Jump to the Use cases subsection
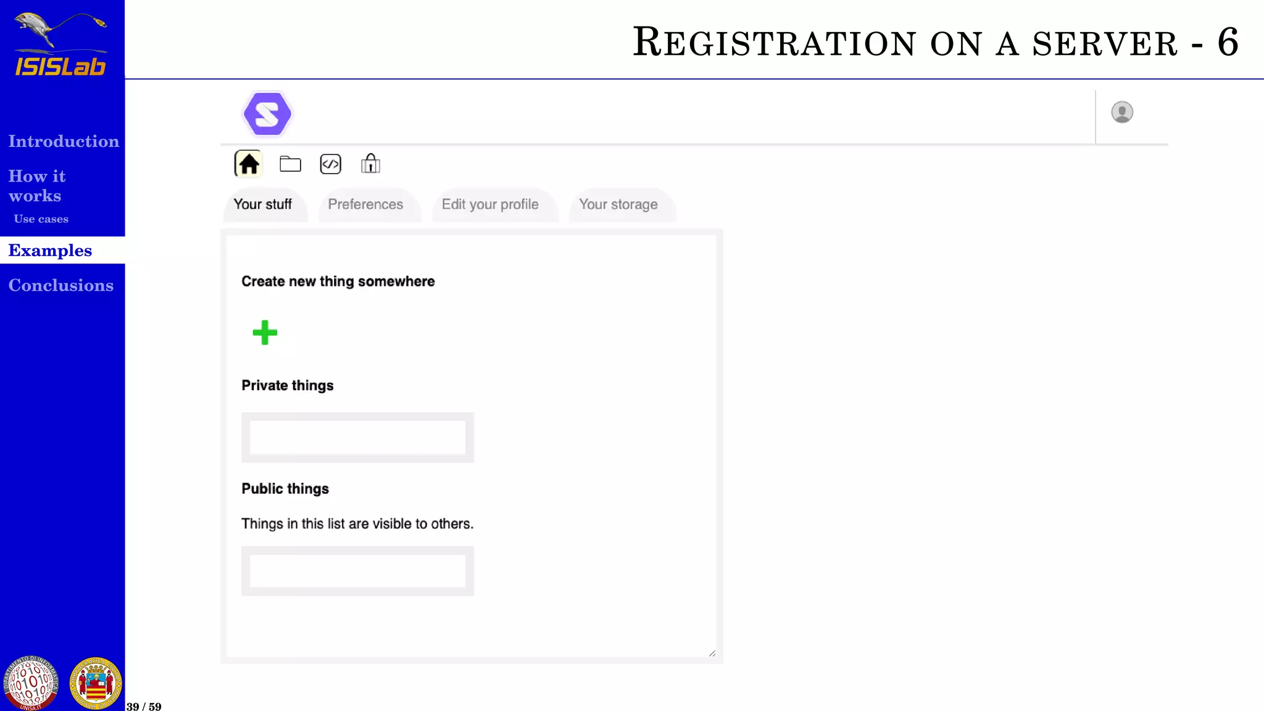This screenshot has width=1264, height=711. [x=41, y=219]
